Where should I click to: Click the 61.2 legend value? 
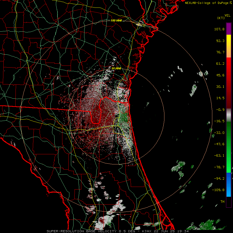[220, 64]
